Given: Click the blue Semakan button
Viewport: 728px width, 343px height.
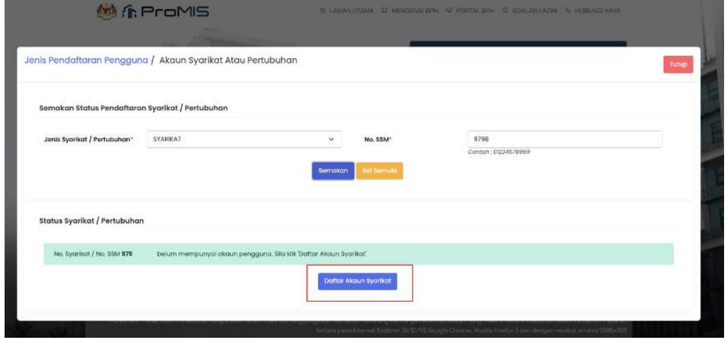Looking at the screenshot, I should pos(333,171).
